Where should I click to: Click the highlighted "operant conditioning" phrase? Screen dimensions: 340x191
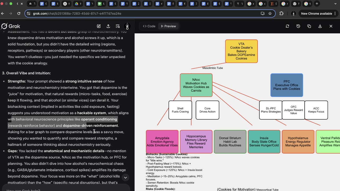click(x=99, y=119)
